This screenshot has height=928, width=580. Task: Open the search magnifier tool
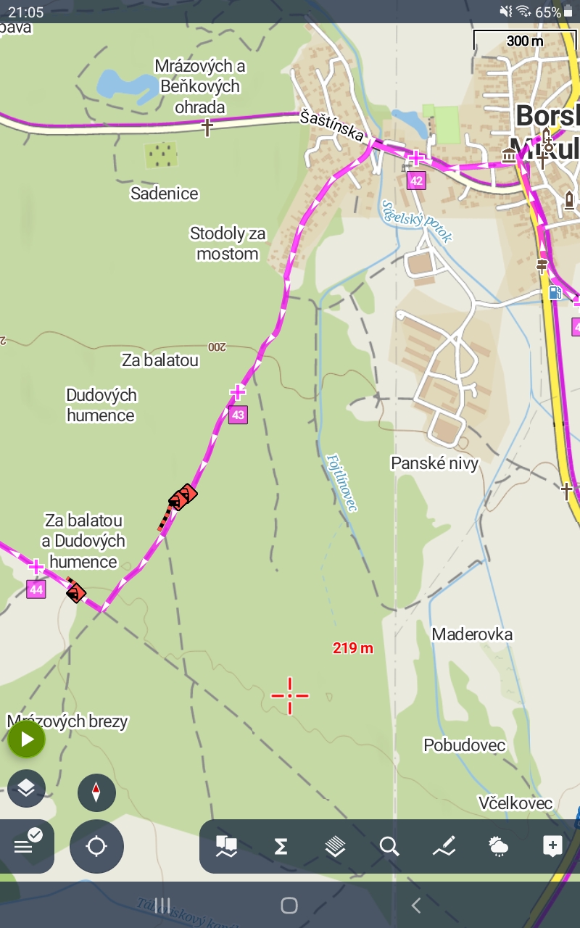point(389,846)
